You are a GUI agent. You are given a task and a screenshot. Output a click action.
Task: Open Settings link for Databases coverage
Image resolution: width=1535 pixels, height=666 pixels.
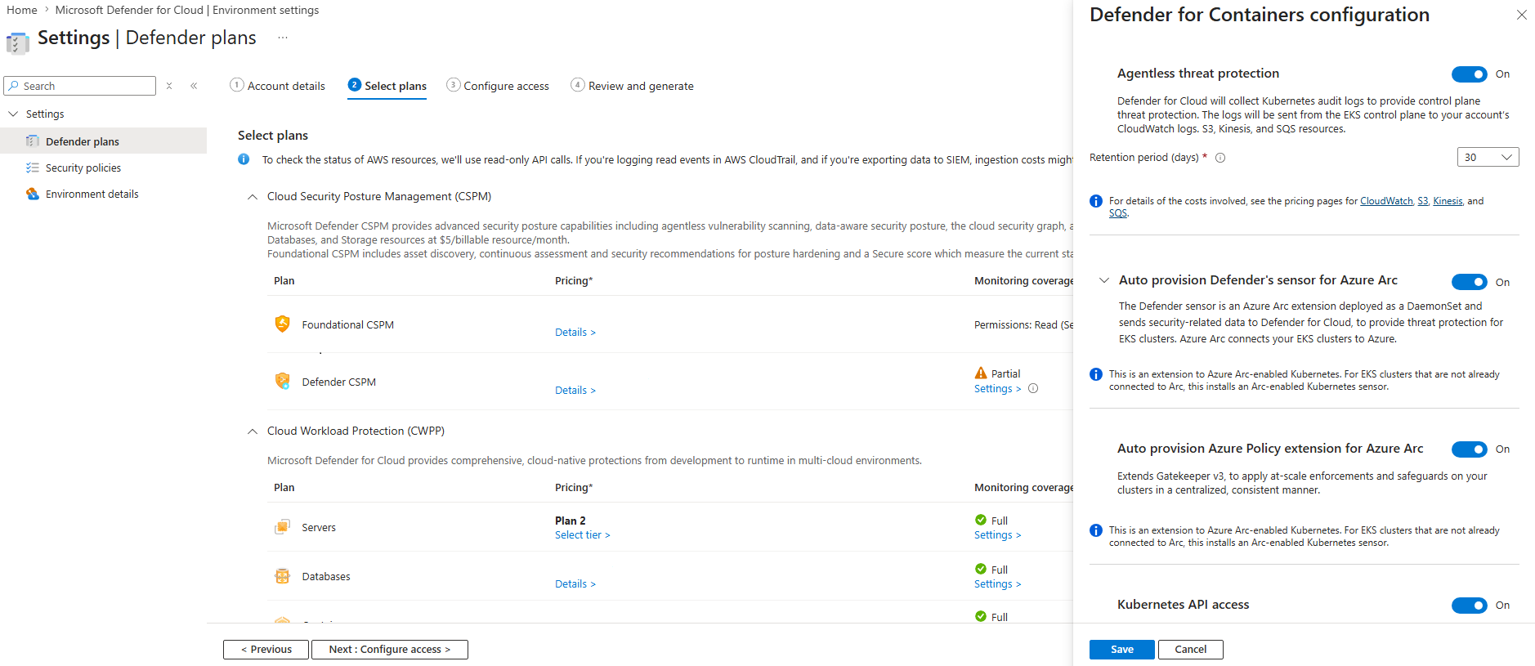[998, 584]
